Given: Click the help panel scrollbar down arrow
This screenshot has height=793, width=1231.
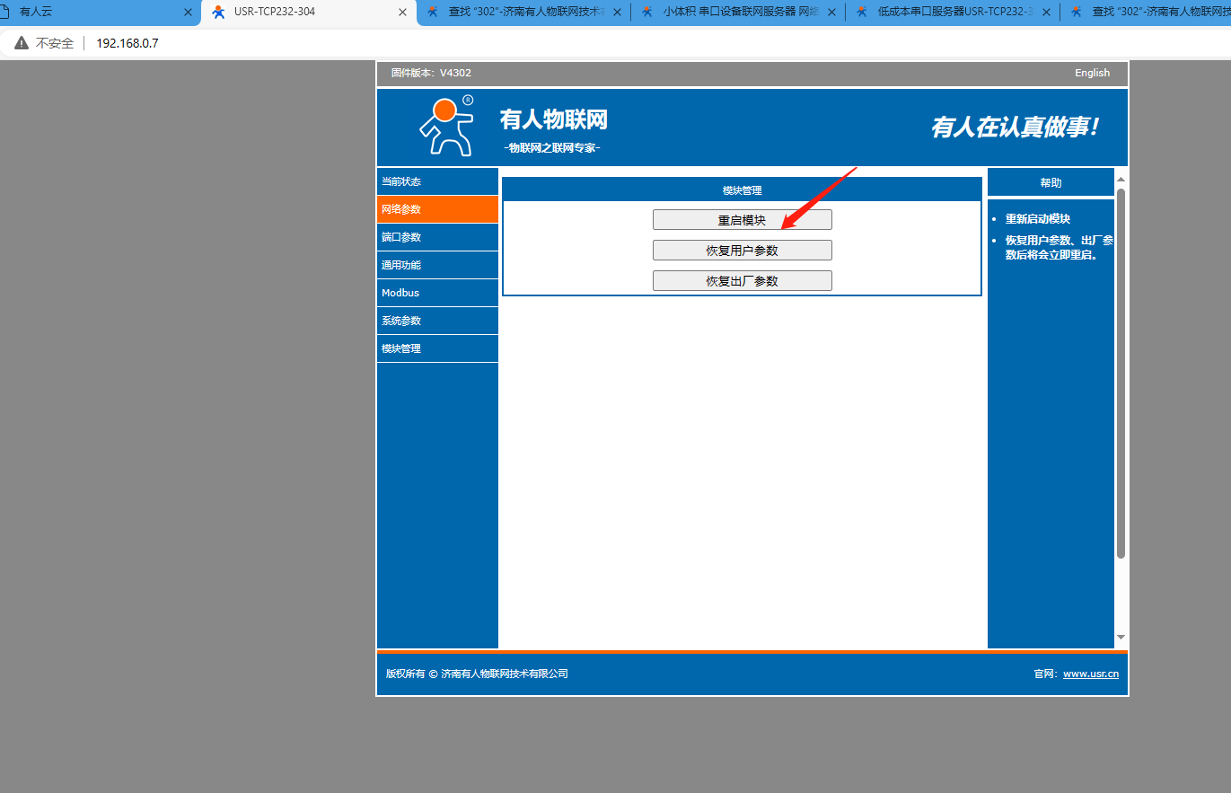Looking at the screenshot, I should (x=1121, y=637).
